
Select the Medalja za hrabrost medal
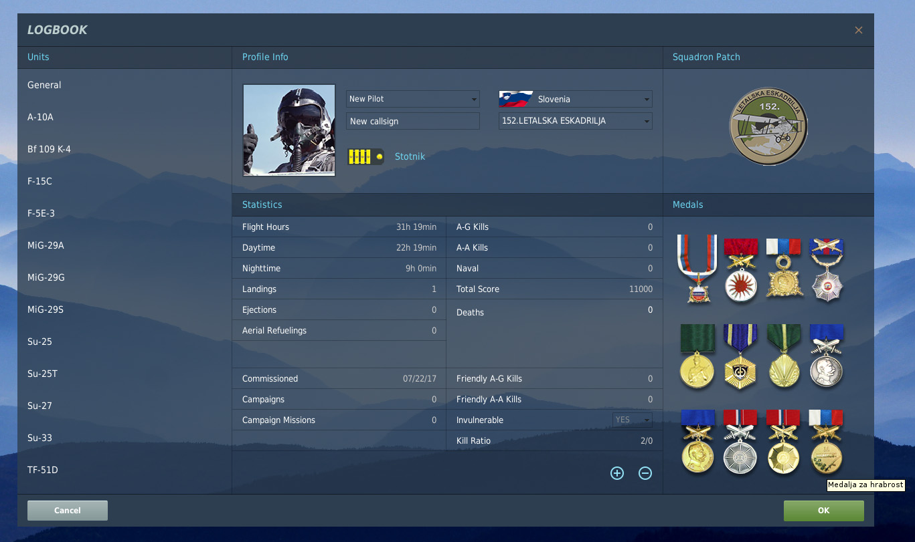(826, 442)
